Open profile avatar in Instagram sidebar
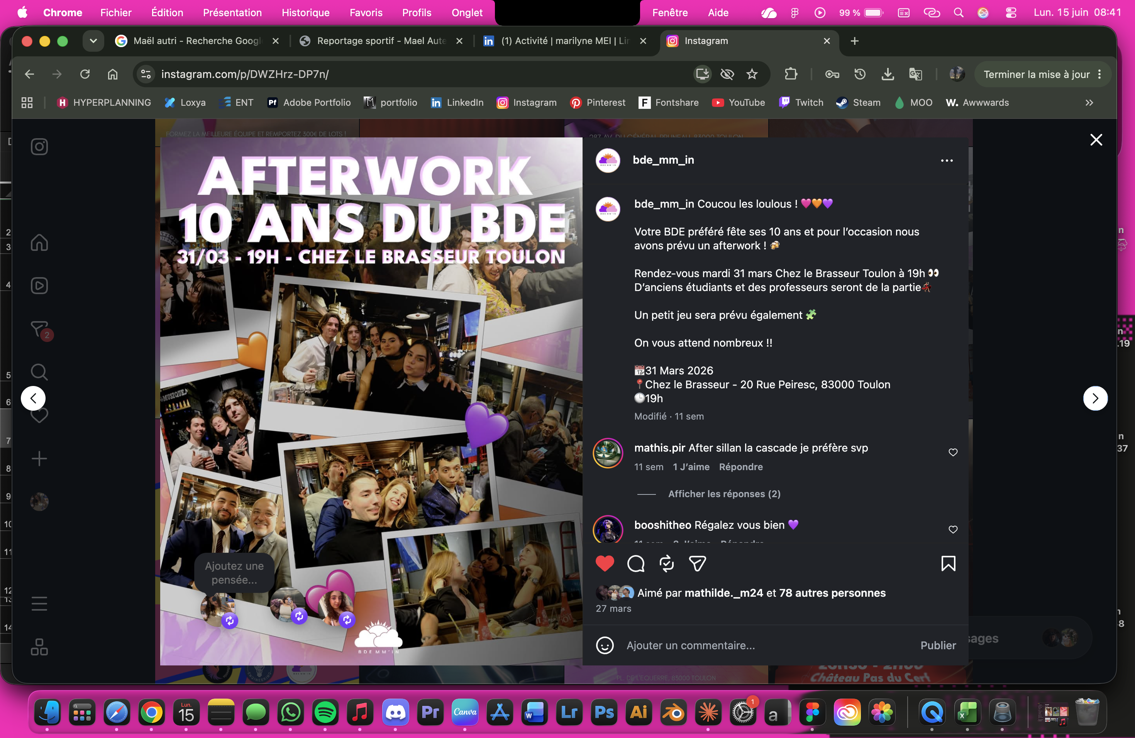Screen dimensions: 1135x738 click(39, 501)
